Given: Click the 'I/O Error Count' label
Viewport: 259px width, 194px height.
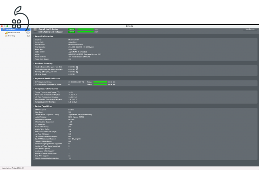Looking at the screenshot, I should click(x=40, y=74).
